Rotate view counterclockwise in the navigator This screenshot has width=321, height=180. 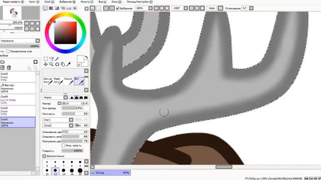[27, 29]
